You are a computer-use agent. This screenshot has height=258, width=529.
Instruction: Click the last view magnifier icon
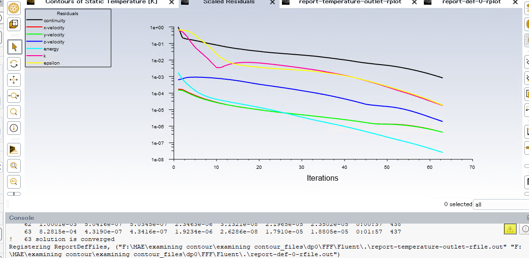pos(14,182)
